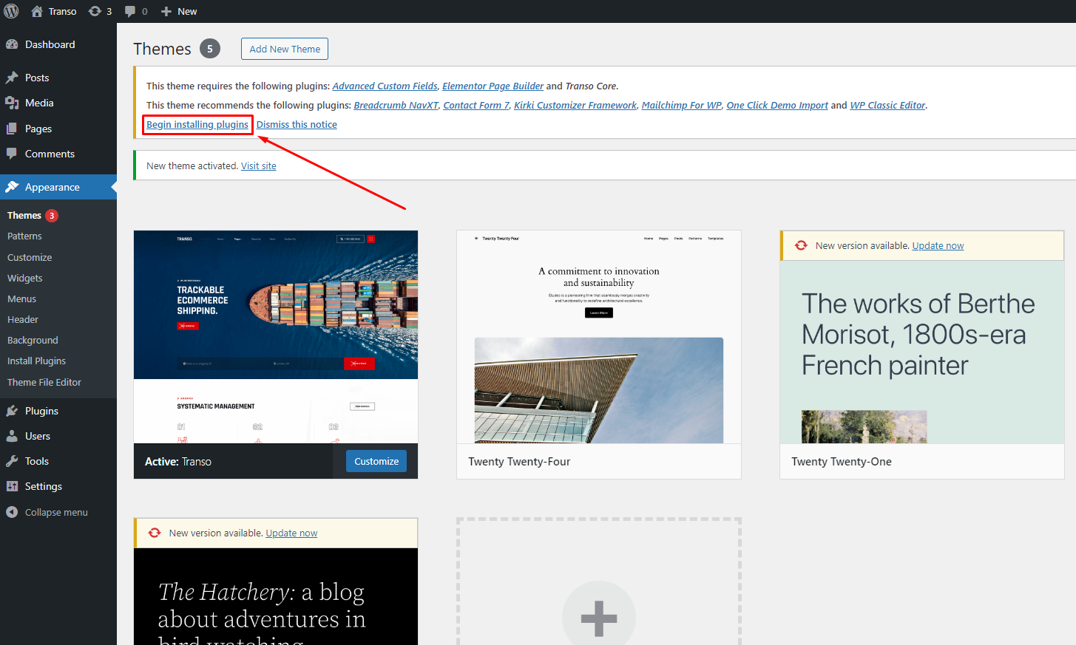
Task: Open Header submenu item
Action: pos(23,319)
